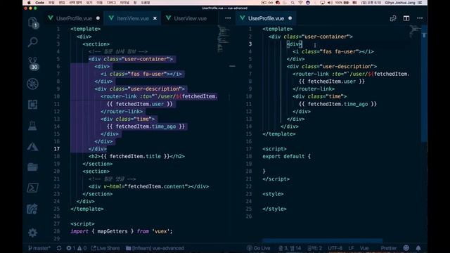Click the Prettier status bar item
The height and width of the screenshot is (253, 450).
coord(389,248)
